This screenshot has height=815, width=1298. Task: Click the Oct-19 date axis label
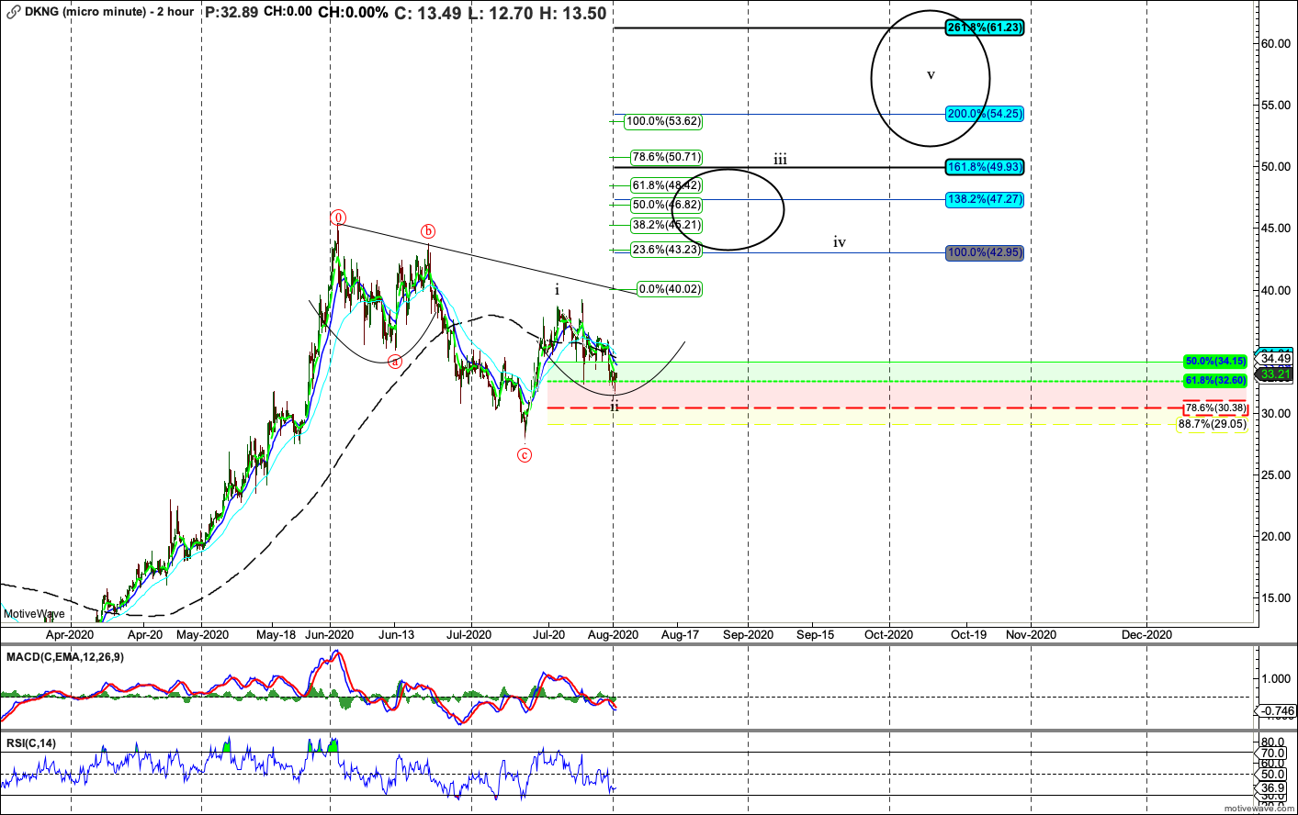(x=968, y=634)
